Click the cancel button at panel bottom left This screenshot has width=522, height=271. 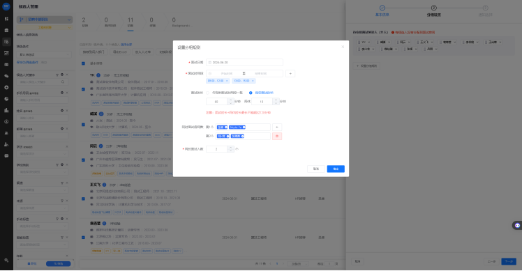click(357, 261)
